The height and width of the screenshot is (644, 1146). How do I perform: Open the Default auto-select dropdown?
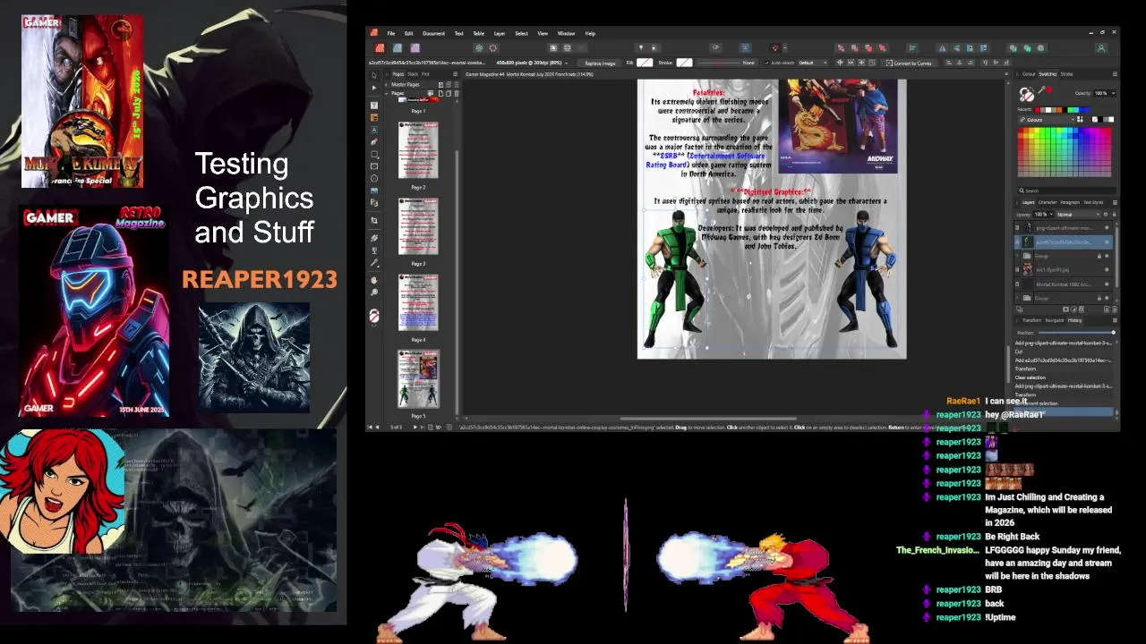click(814, 63)
